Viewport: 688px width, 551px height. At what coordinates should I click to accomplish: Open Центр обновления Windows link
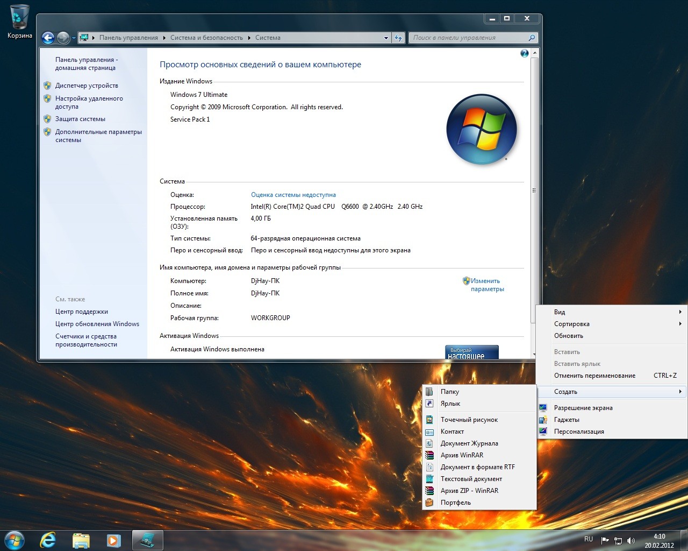(x=97, y=324)
